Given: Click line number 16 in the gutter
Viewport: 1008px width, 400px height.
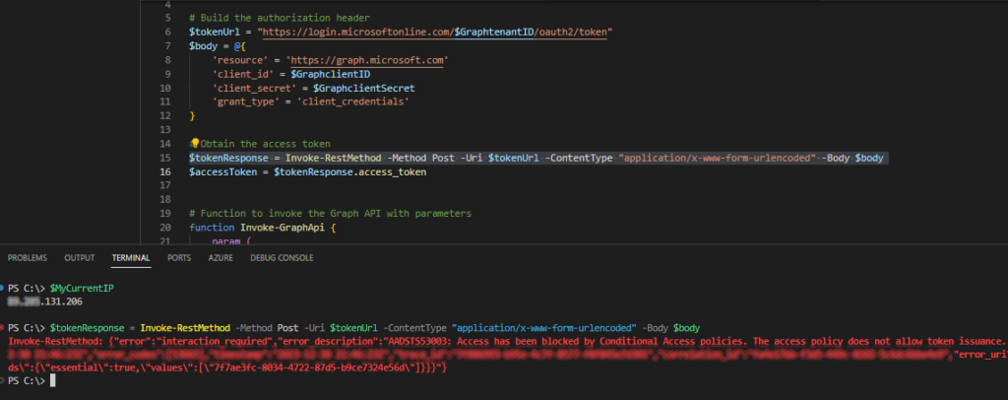Looking at the screenshot, I should coord(165,171).
